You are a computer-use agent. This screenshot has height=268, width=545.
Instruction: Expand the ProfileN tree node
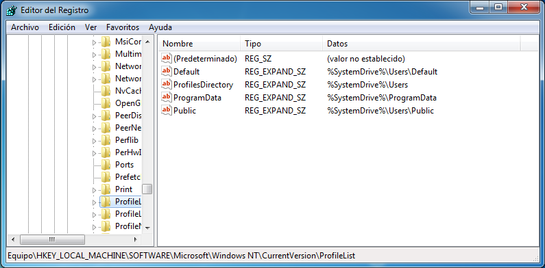click(94, 227)
